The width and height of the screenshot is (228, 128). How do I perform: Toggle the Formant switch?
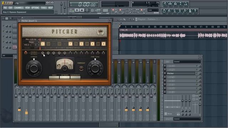tap(81, 68)
